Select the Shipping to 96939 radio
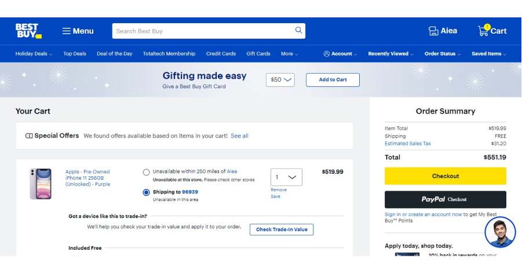Image resolution: width=522 pixels, height=273 pixels. pos(146,192)
